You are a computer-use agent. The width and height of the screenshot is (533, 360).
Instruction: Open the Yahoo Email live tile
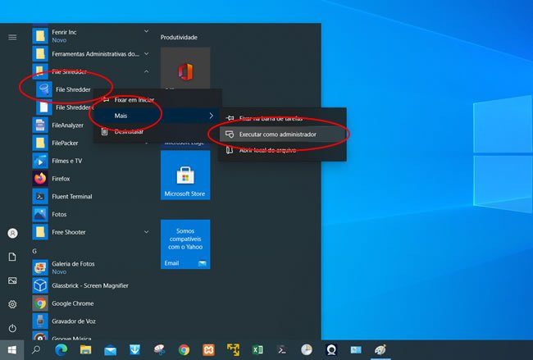click(x=184, y=244)
